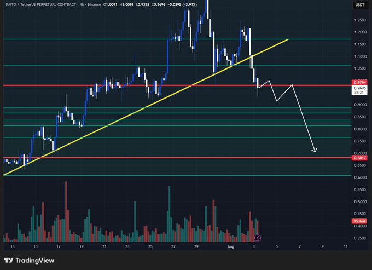Click the 1.2000 price axis label

pos(360,32)
